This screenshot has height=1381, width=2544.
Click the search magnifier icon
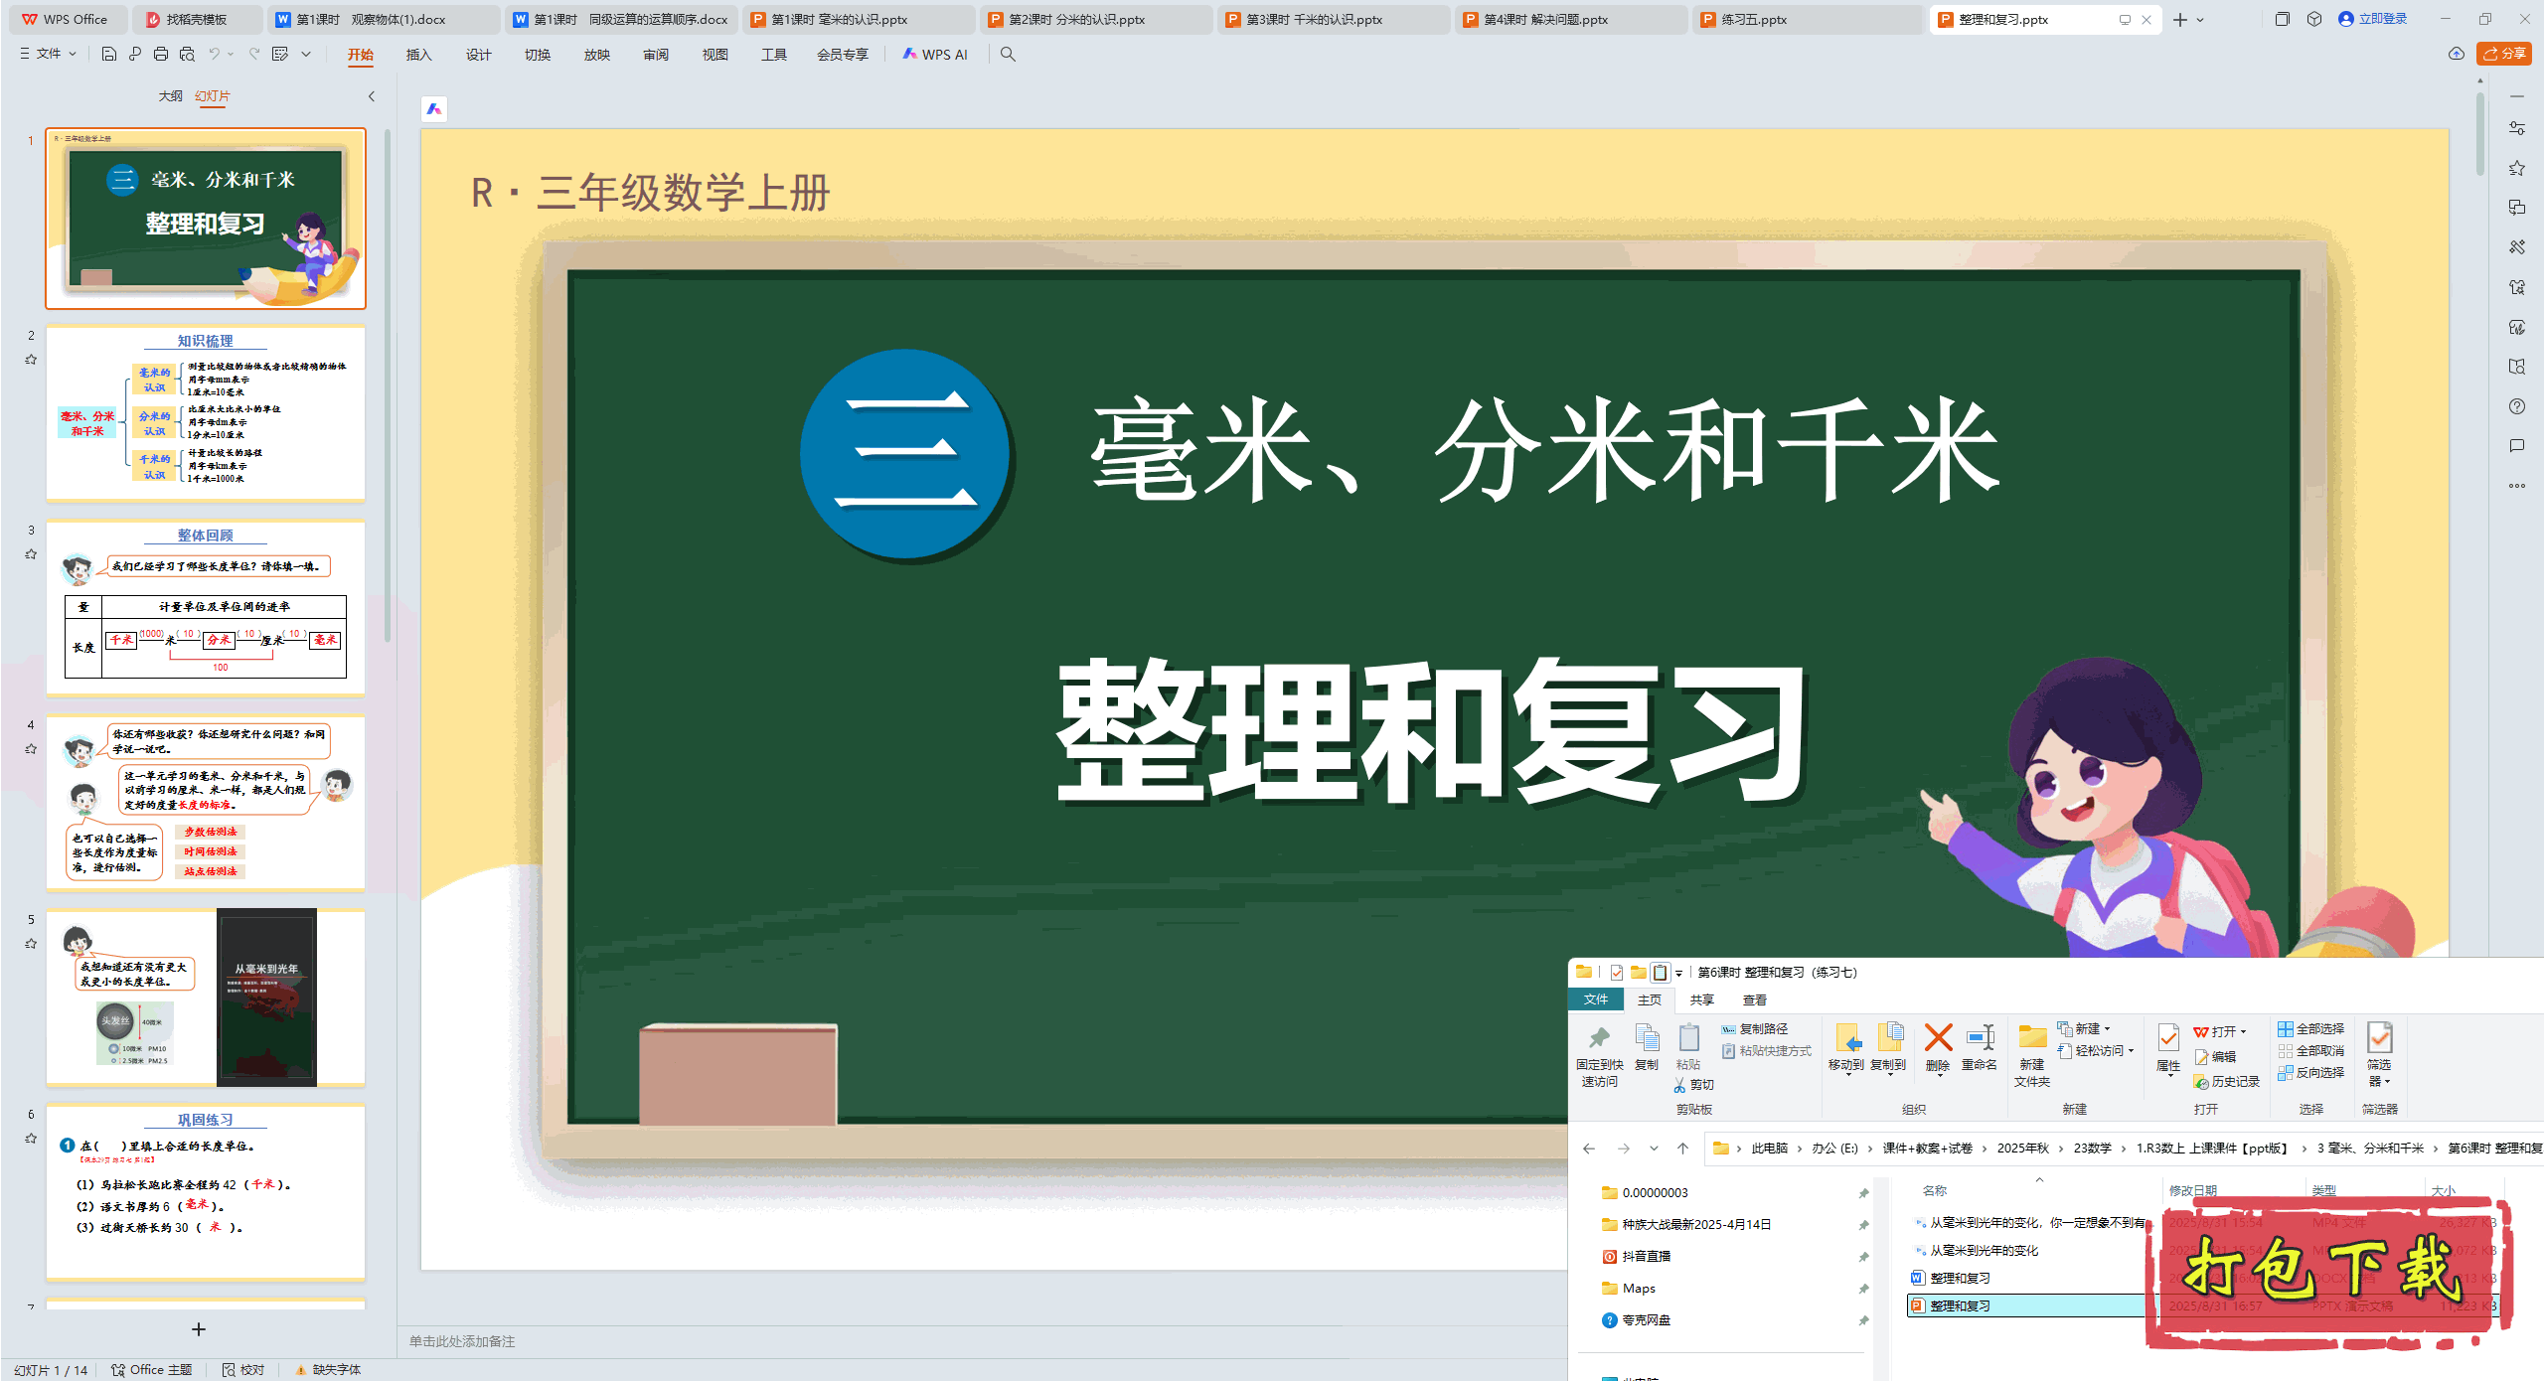coord(1008,54)
